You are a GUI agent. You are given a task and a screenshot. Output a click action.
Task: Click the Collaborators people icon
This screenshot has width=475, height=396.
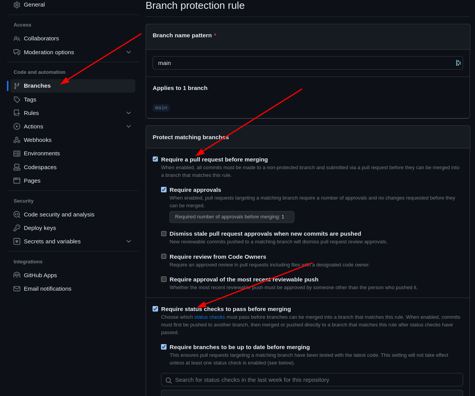(17, 38)
